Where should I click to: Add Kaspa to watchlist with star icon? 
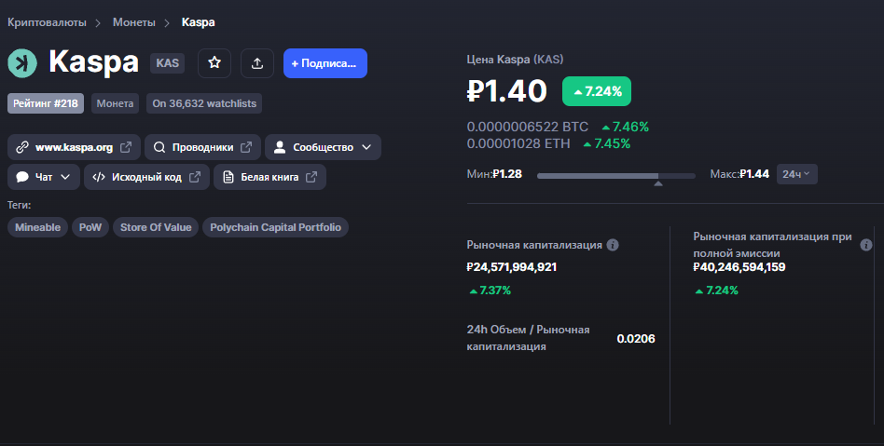click(214, 63)
